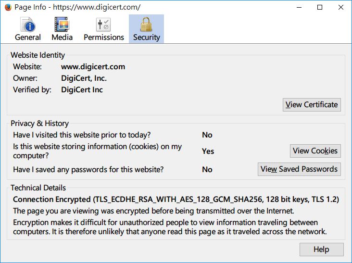Viewport: 352px width, 263px height.
Task: Minimize the Page Info window
Action: (299, 7)
